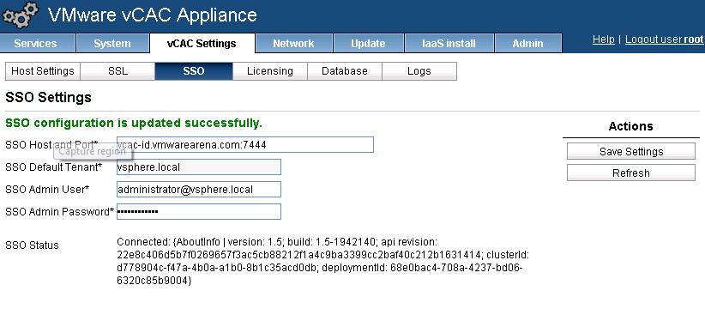The height and width of the screenshot is (309, 705).
Task: Click Logout user root link
Action: 664,39
